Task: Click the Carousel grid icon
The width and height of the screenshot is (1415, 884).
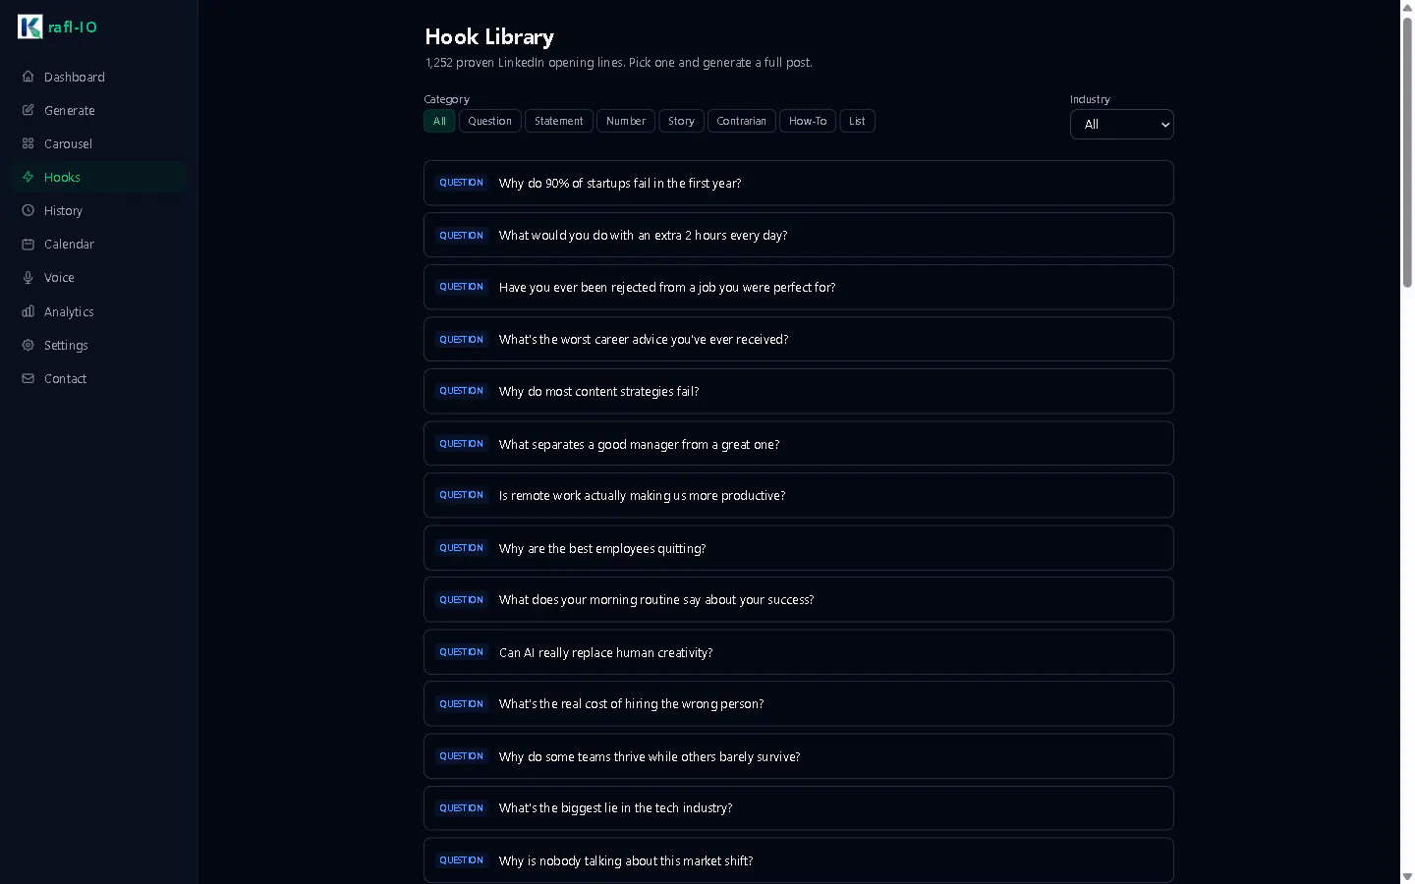Action: [28, 143]
